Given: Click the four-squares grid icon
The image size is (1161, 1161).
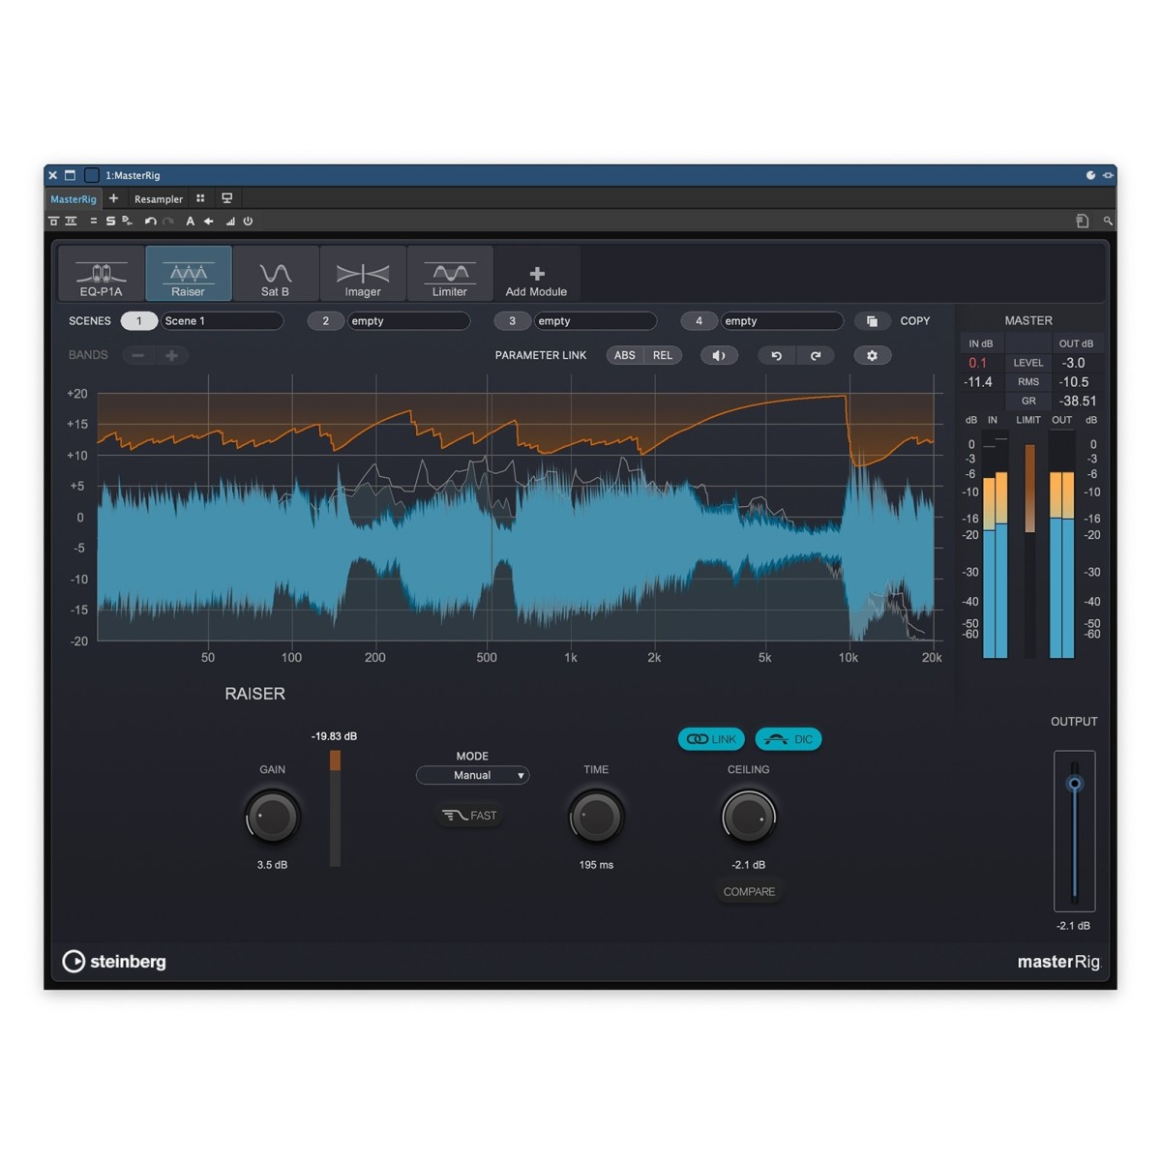Looking at the screenshot, I should pos(200,198).
